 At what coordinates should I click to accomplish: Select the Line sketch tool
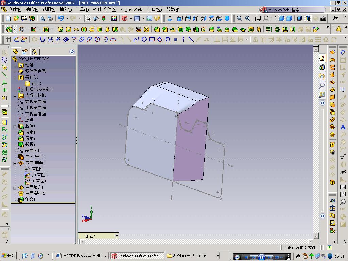[191, 39]
